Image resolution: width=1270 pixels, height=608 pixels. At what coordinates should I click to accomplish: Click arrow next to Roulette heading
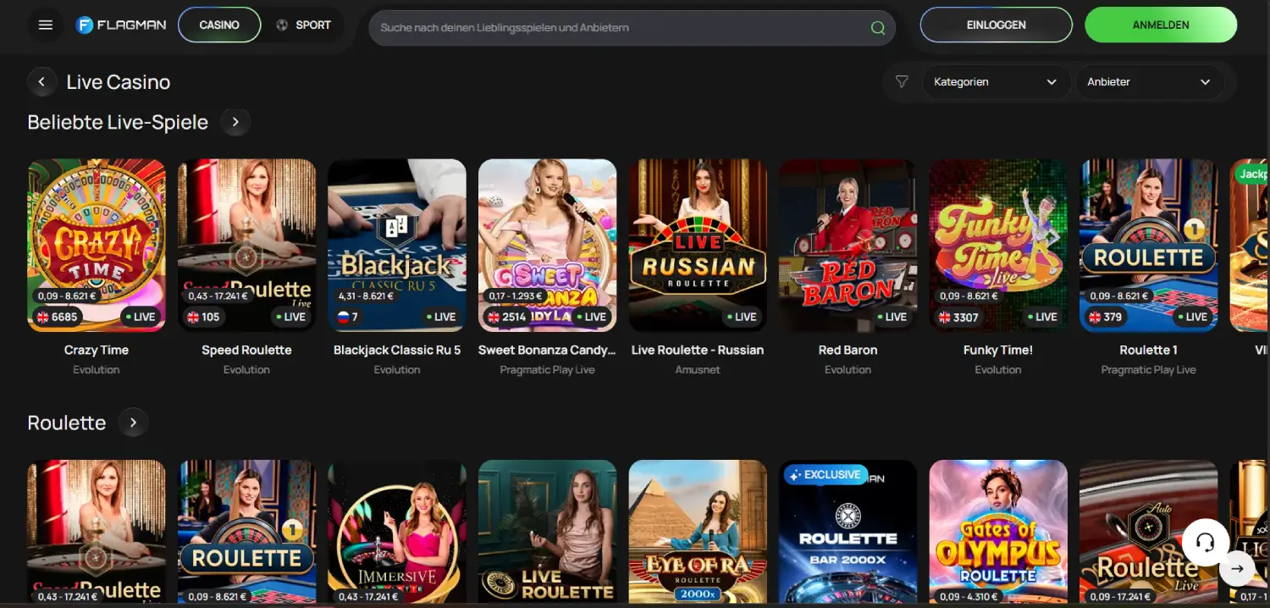133,423
